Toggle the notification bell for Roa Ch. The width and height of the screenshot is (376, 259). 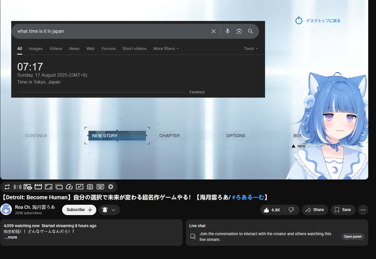(105, 210)
